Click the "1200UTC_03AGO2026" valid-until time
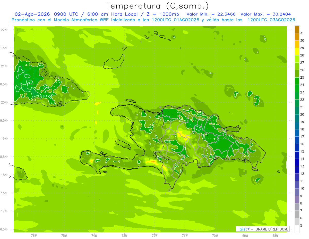The height and width of the screenshot is (239, 309). click(271, 20)
